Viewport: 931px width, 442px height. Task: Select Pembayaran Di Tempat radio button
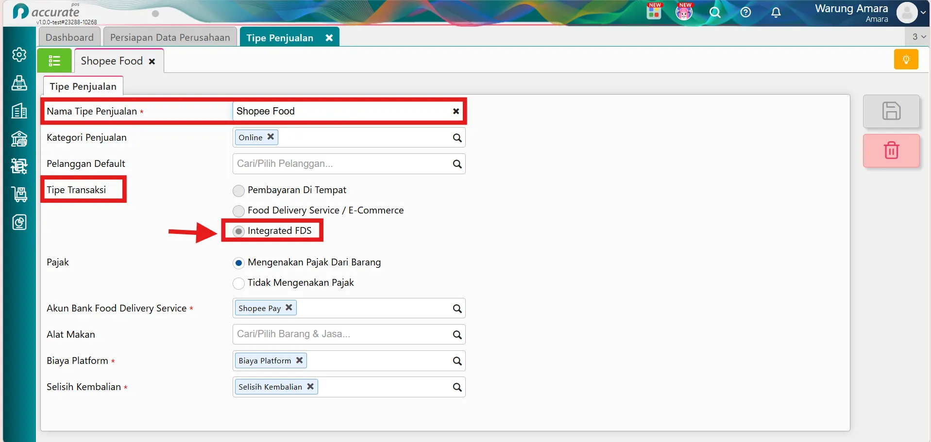coord(238,191)
